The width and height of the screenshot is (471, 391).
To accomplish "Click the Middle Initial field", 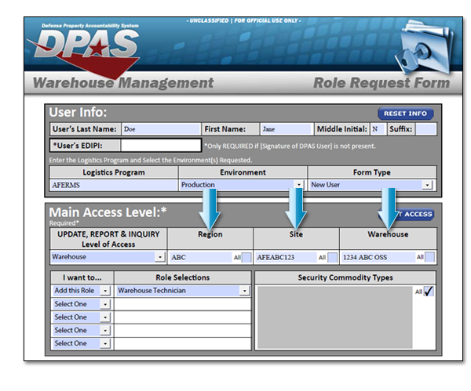I will pyautogui.click(x=378, y=129).
